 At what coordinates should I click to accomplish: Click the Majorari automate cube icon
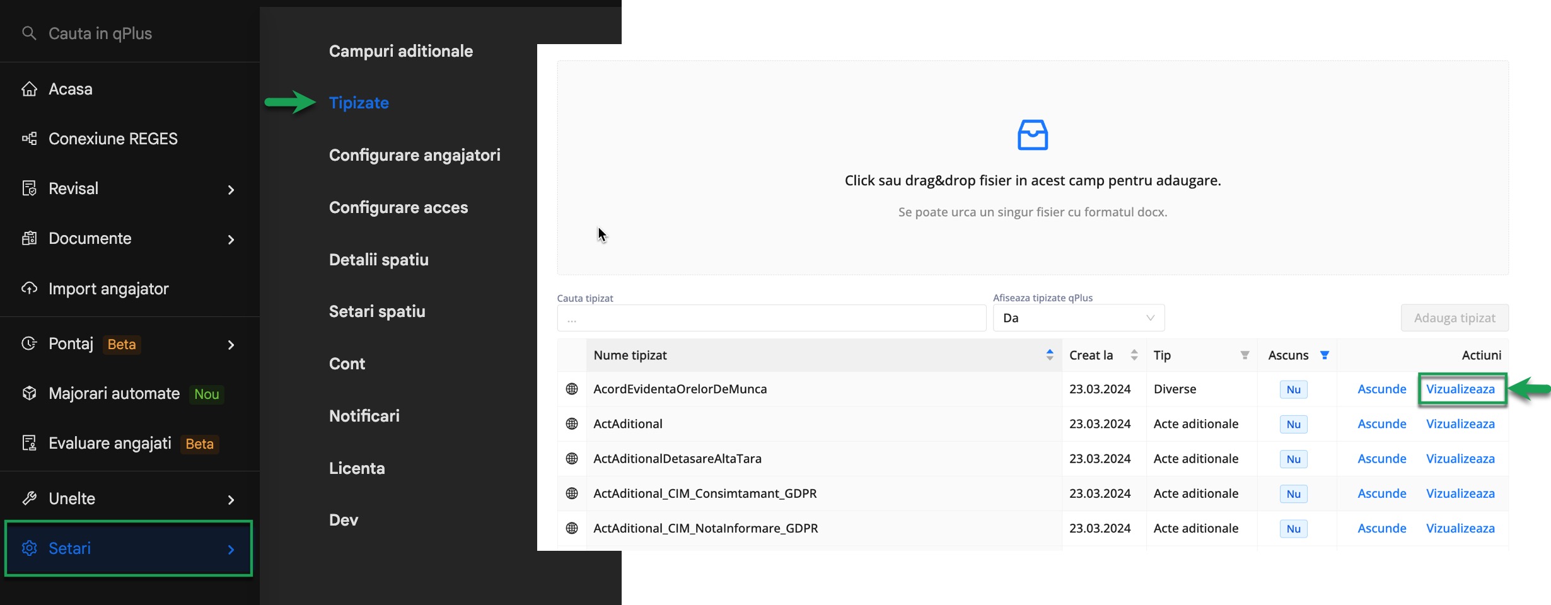coord(29,393)
